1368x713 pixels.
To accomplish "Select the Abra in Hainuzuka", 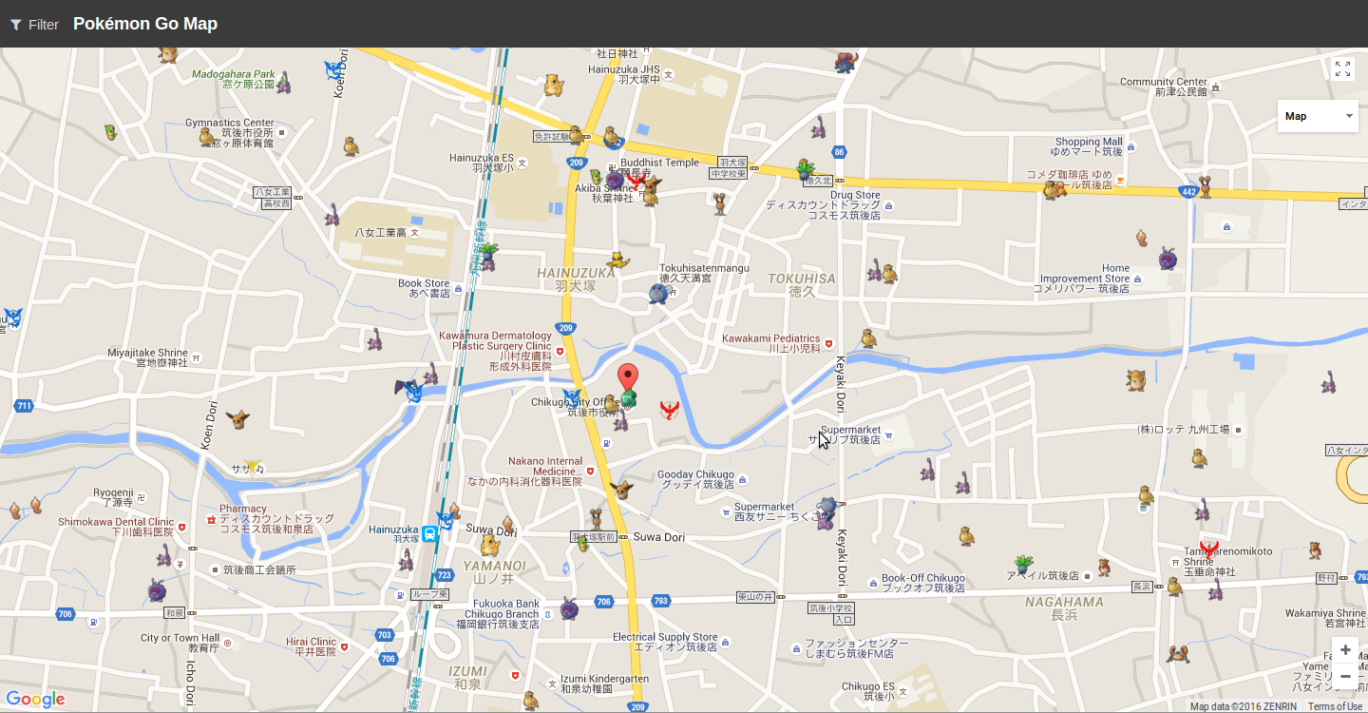I will 618,259.
